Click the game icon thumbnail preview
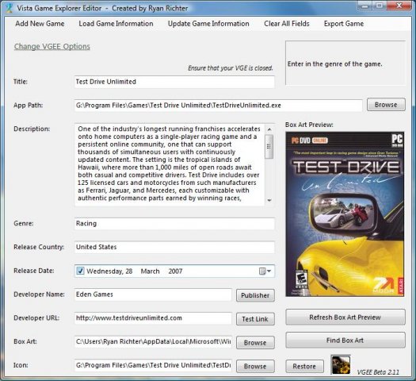Image resolution: width=416 pixels, height=381 pixels. (341, 364)
